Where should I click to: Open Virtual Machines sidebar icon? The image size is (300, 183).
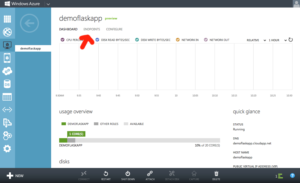[x=7, y=45]
